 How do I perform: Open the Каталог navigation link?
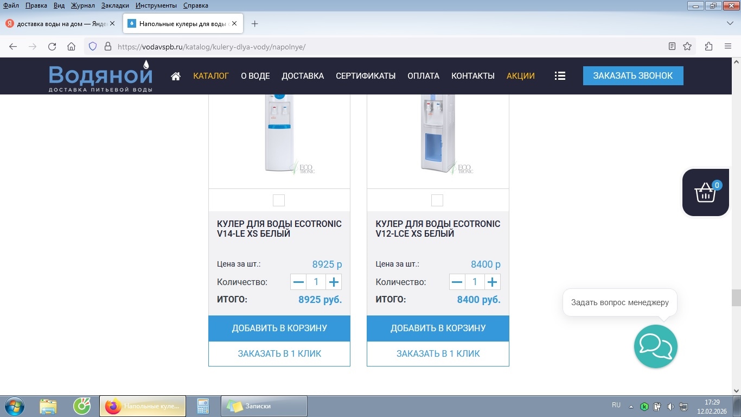211,76
